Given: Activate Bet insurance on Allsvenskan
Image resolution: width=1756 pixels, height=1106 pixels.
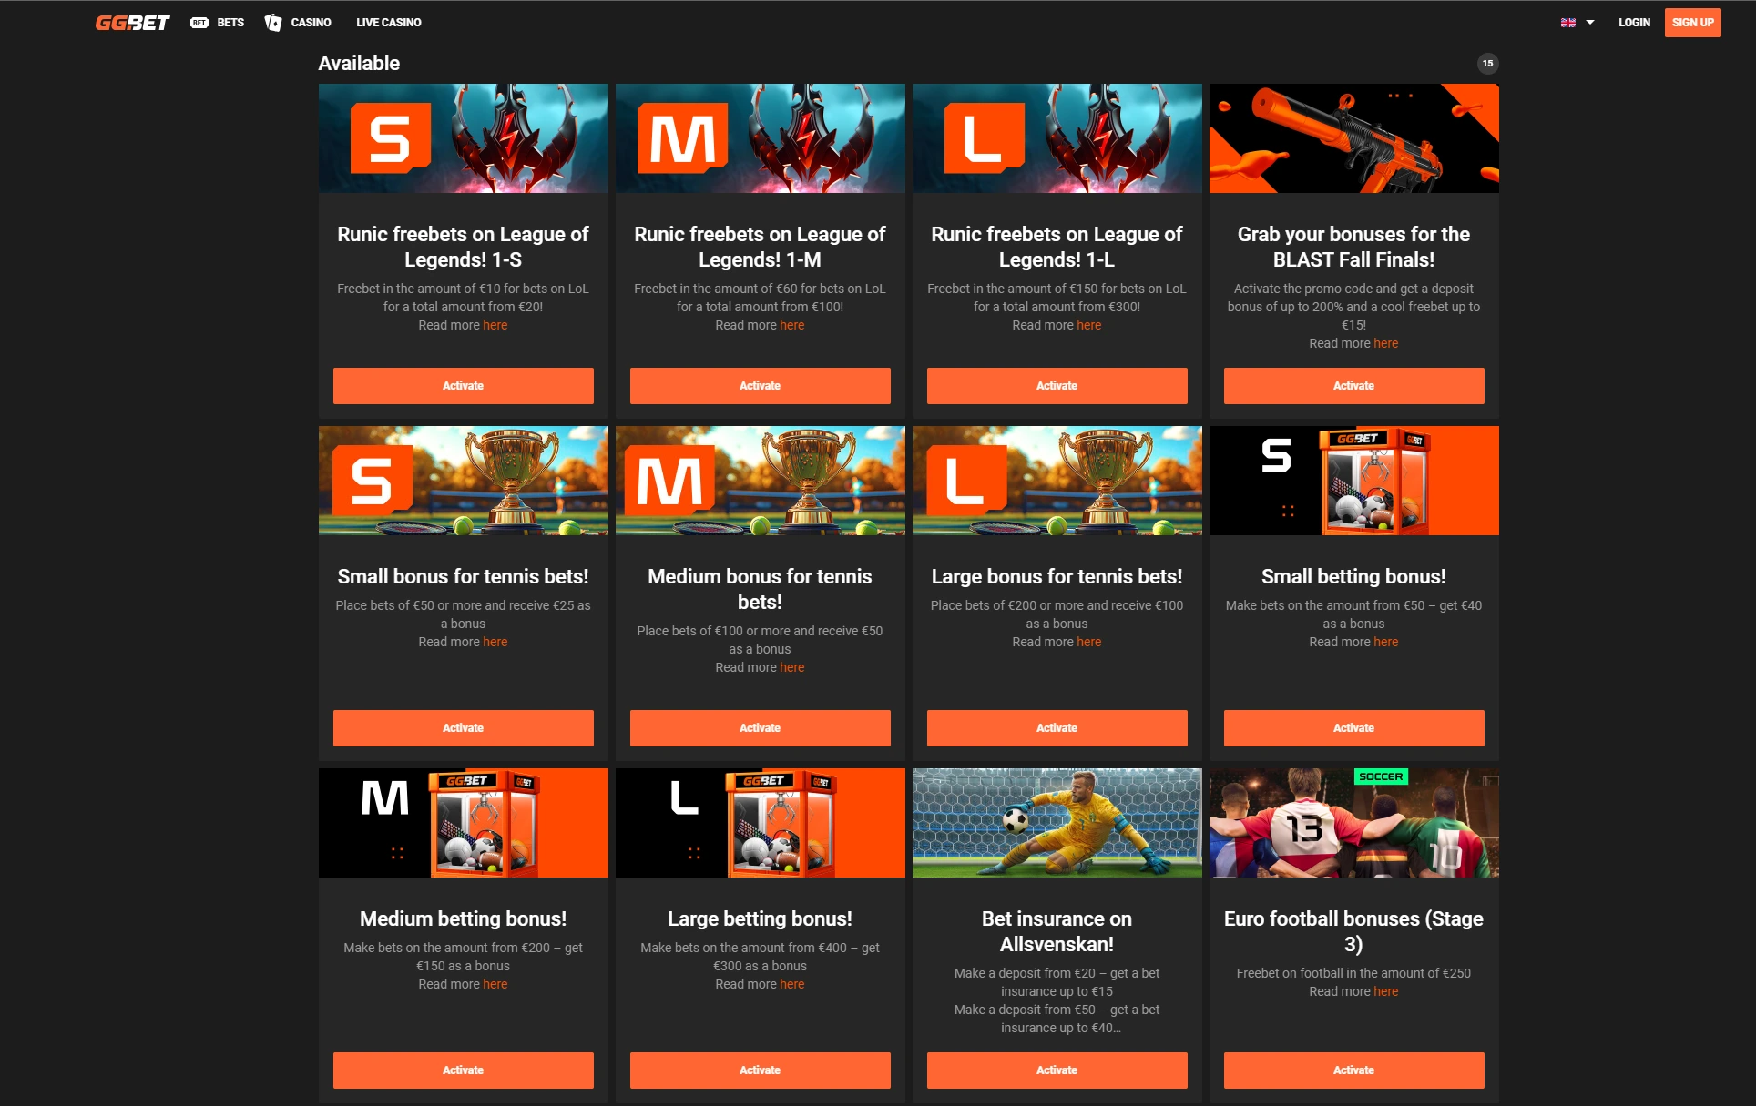Looking at the screenshot, I should (x=1057, y=1070).
